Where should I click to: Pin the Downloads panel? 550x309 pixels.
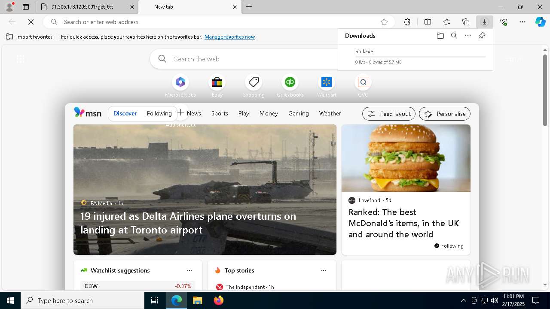click(482, 36)
